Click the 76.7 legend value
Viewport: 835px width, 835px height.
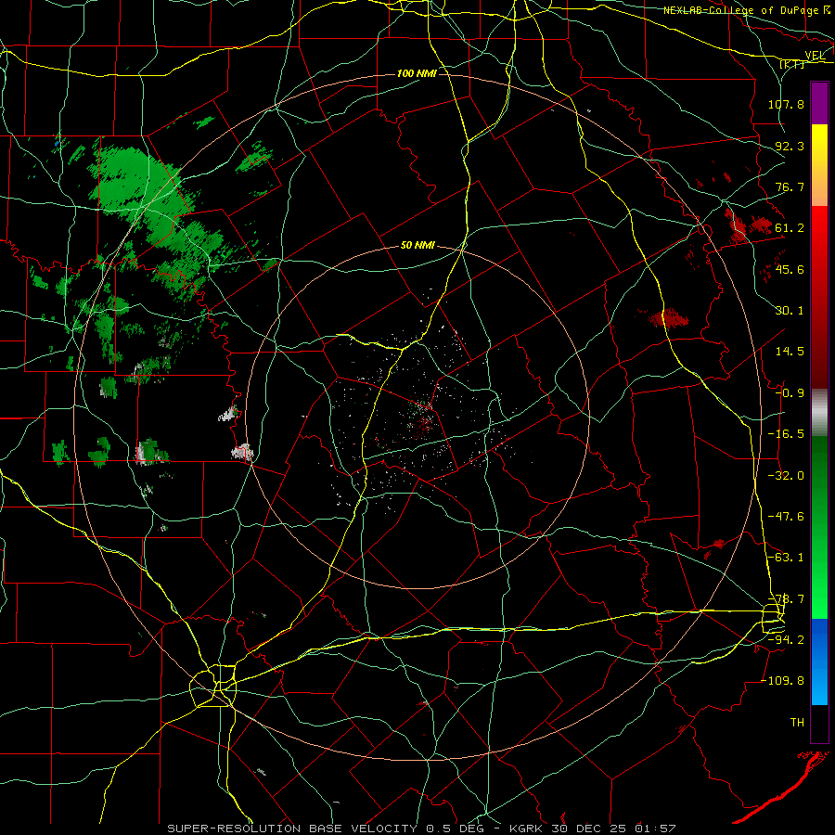point(790,186)
